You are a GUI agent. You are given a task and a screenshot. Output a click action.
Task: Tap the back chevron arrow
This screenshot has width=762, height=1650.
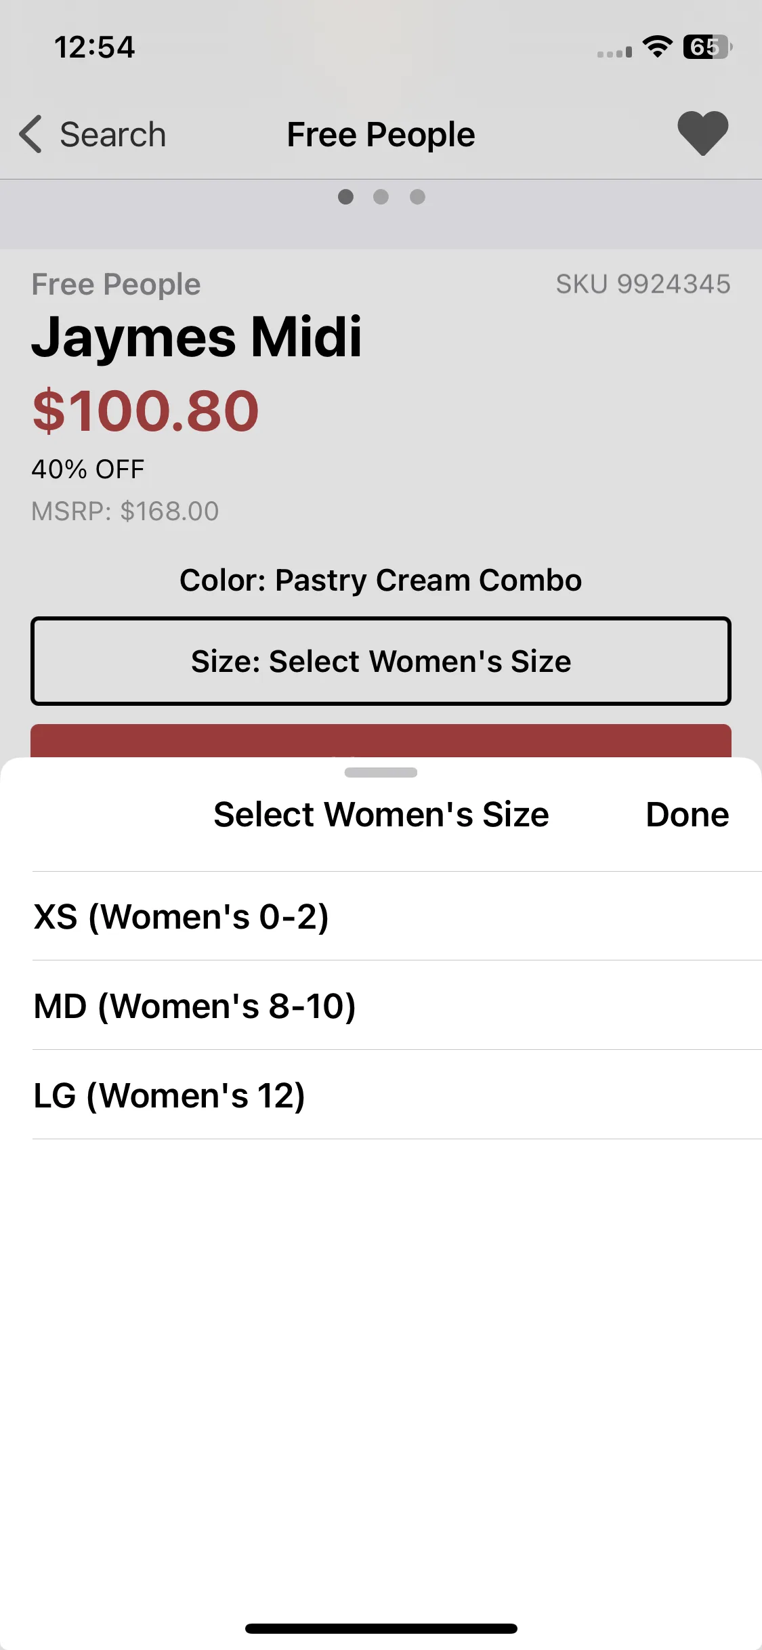(30, 134)
